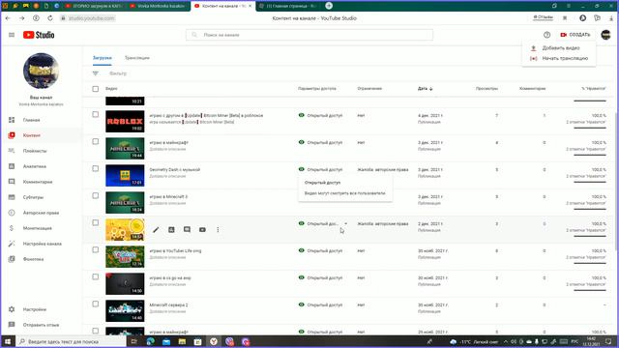Image resolution: width=619 pixels, height=348 pixels.
Task: Open the Аналитика sidebar icon
Action: click(12, 166)
